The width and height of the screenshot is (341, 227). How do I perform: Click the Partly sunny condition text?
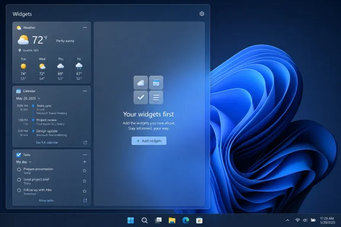coord(65,41)
